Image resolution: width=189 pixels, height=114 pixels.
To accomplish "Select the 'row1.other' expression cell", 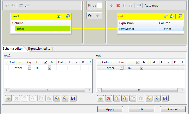I will pyautogui.click(x=138, y=29).
